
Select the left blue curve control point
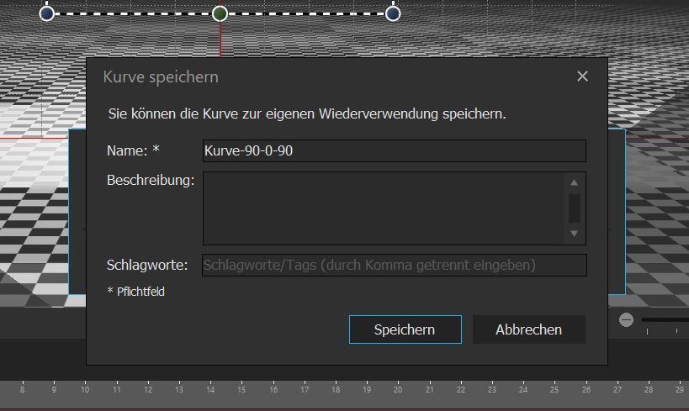(47, 13)
